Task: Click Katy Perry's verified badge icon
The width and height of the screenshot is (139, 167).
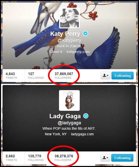Action: pyautogui.click(x=86, y=34)
